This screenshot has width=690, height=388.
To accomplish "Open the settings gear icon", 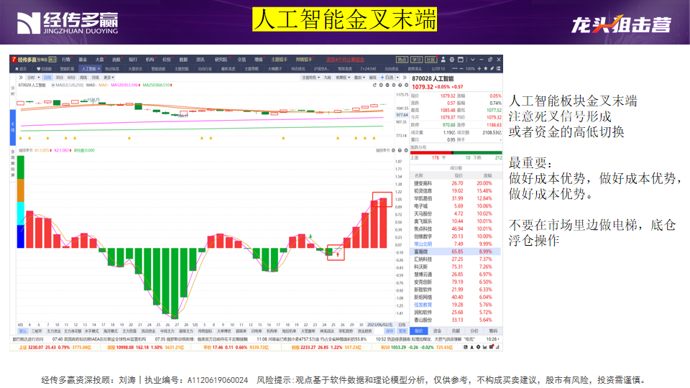I will point(452,60).
